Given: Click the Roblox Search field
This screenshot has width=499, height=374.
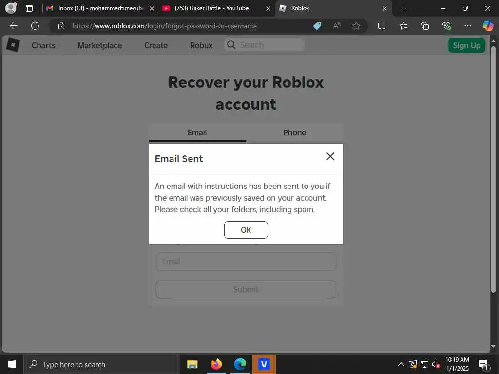Looking at the screenshot, I should (x=265, y=45).
